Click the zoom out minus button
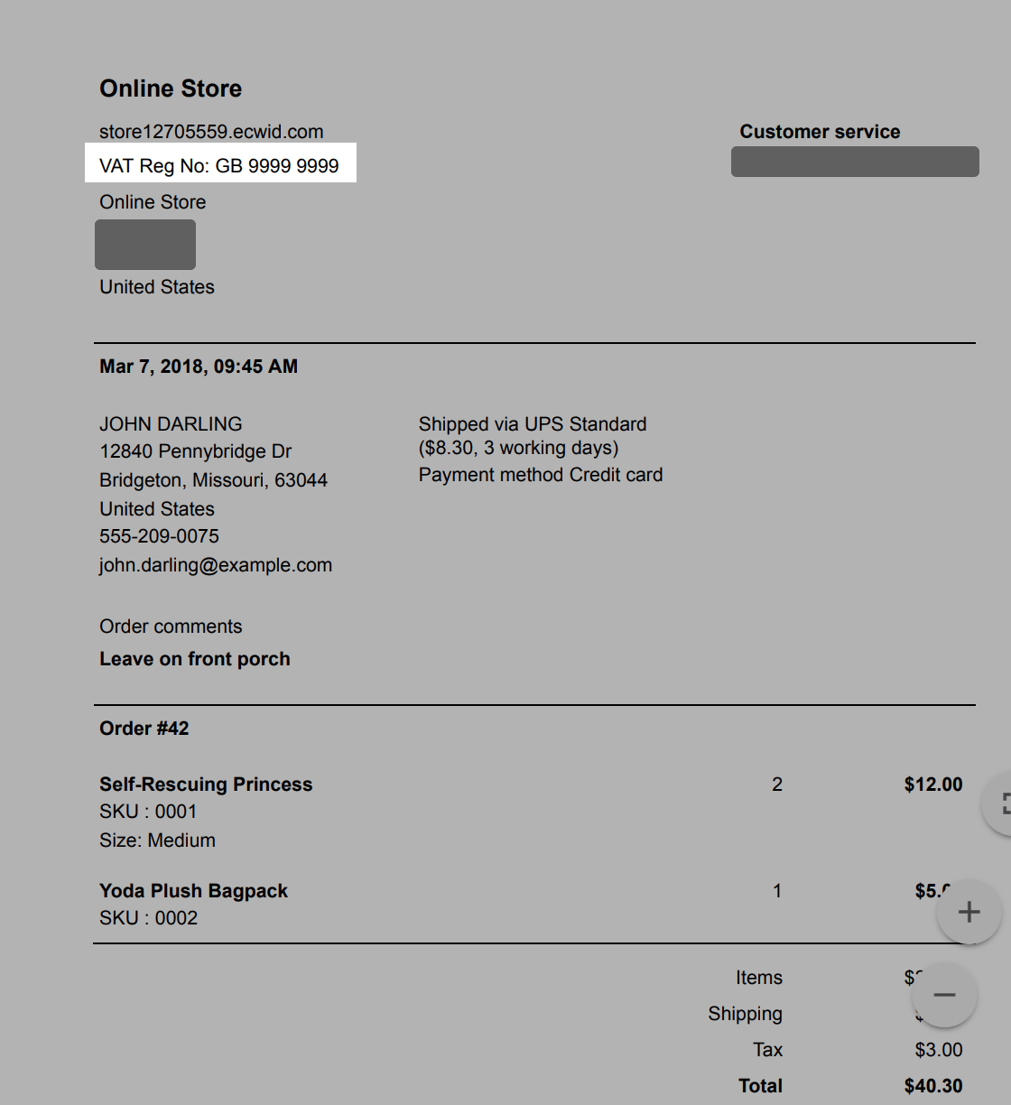The image size is (1011, 1105). coord(944,995)
